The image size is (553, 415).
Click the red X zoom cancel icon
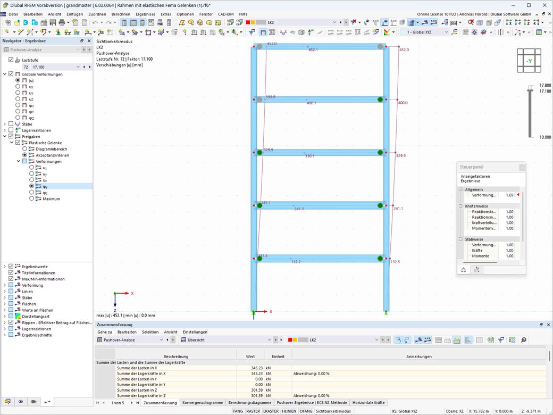point(471,22)
